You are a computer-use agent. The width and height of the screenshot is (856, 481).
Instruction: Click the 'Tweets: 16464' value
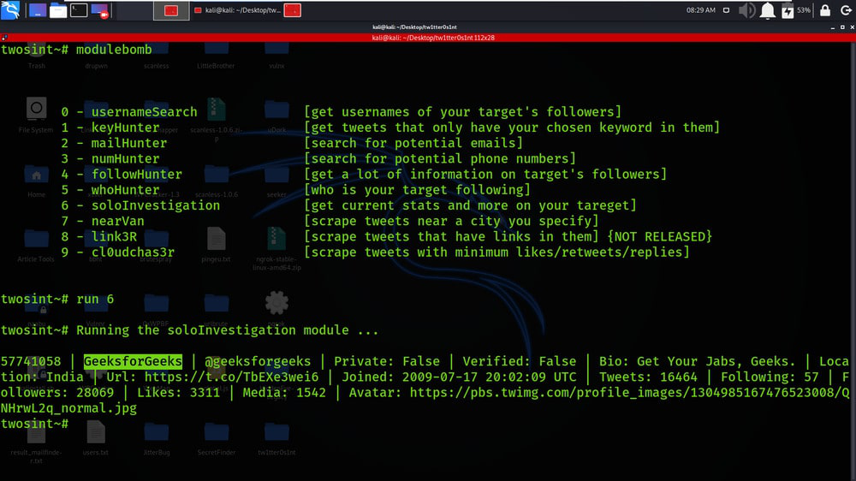pyautogui.click(x=648, y=377)
